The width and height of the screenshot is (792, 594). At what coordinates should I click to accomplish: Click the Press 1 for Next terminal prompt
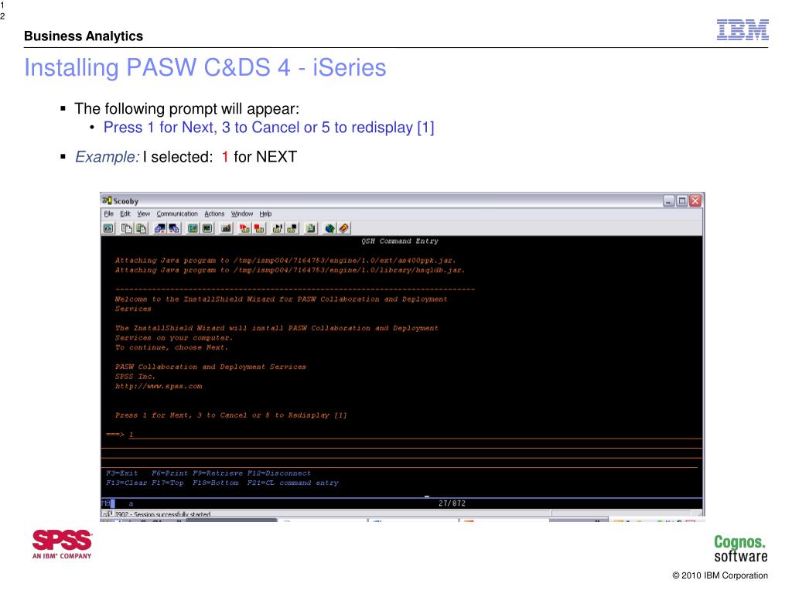tap(230, 415)
